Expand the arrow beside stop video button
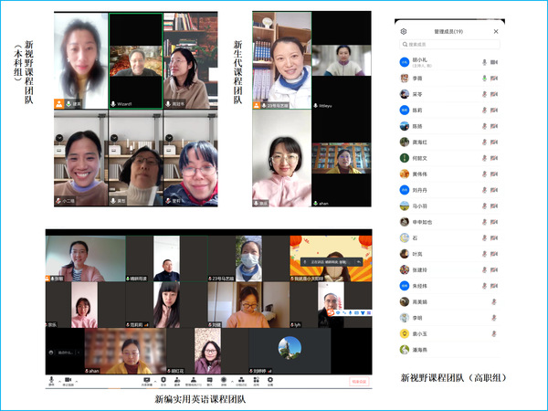This screenshot has width=548, height=411. click(x=77, y=379)
